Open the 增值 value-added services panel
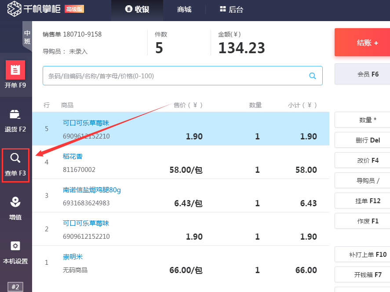 (x=15, y=207)
